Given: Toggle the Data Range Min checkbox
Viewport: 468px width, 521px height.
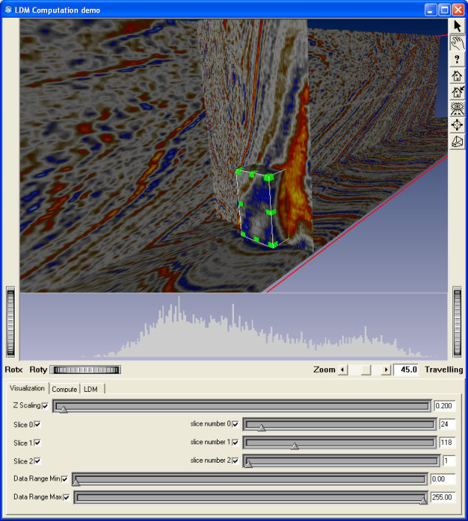Looking at the screenshot, I should coord(65,480).
